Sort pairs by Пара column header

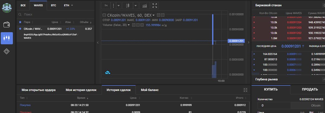27,22
